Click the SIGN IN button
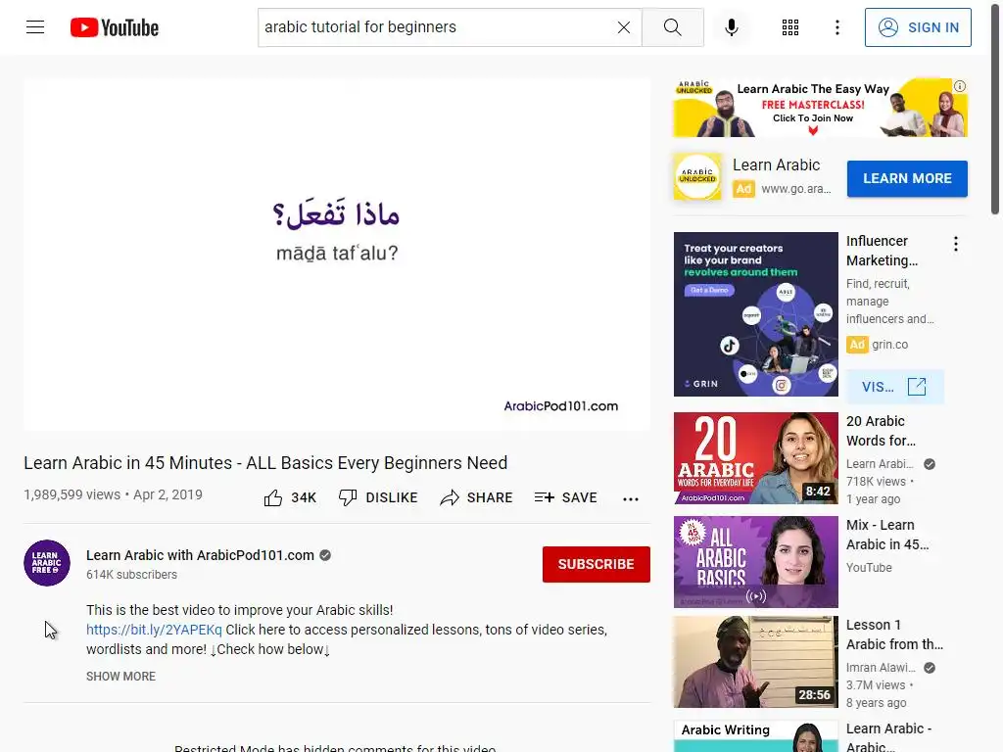The width and height of the screenshot is (1003, 752). tap(917, 27)
